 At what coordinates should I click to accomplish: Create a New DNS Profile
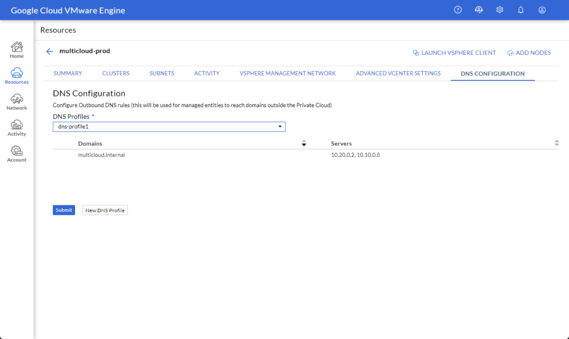pos(105,210)
